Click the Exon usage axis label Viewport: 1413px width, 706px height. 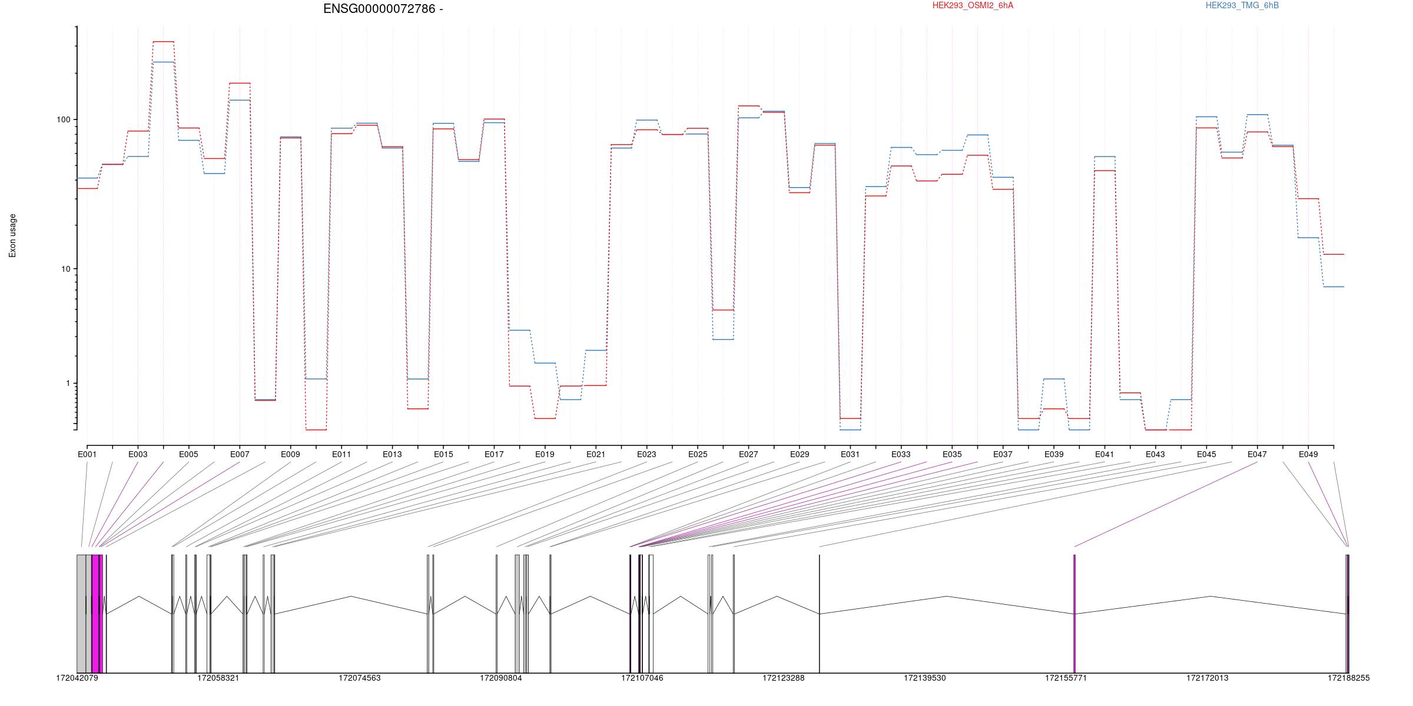coord(12,235)
